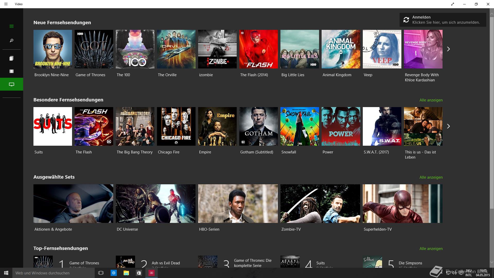
Task: Open the Animal Kingdom poster
Action: (341, 49)
